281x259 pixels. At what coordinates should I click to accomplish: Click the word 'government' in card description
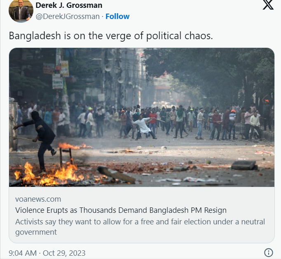(x=36, y=232)
